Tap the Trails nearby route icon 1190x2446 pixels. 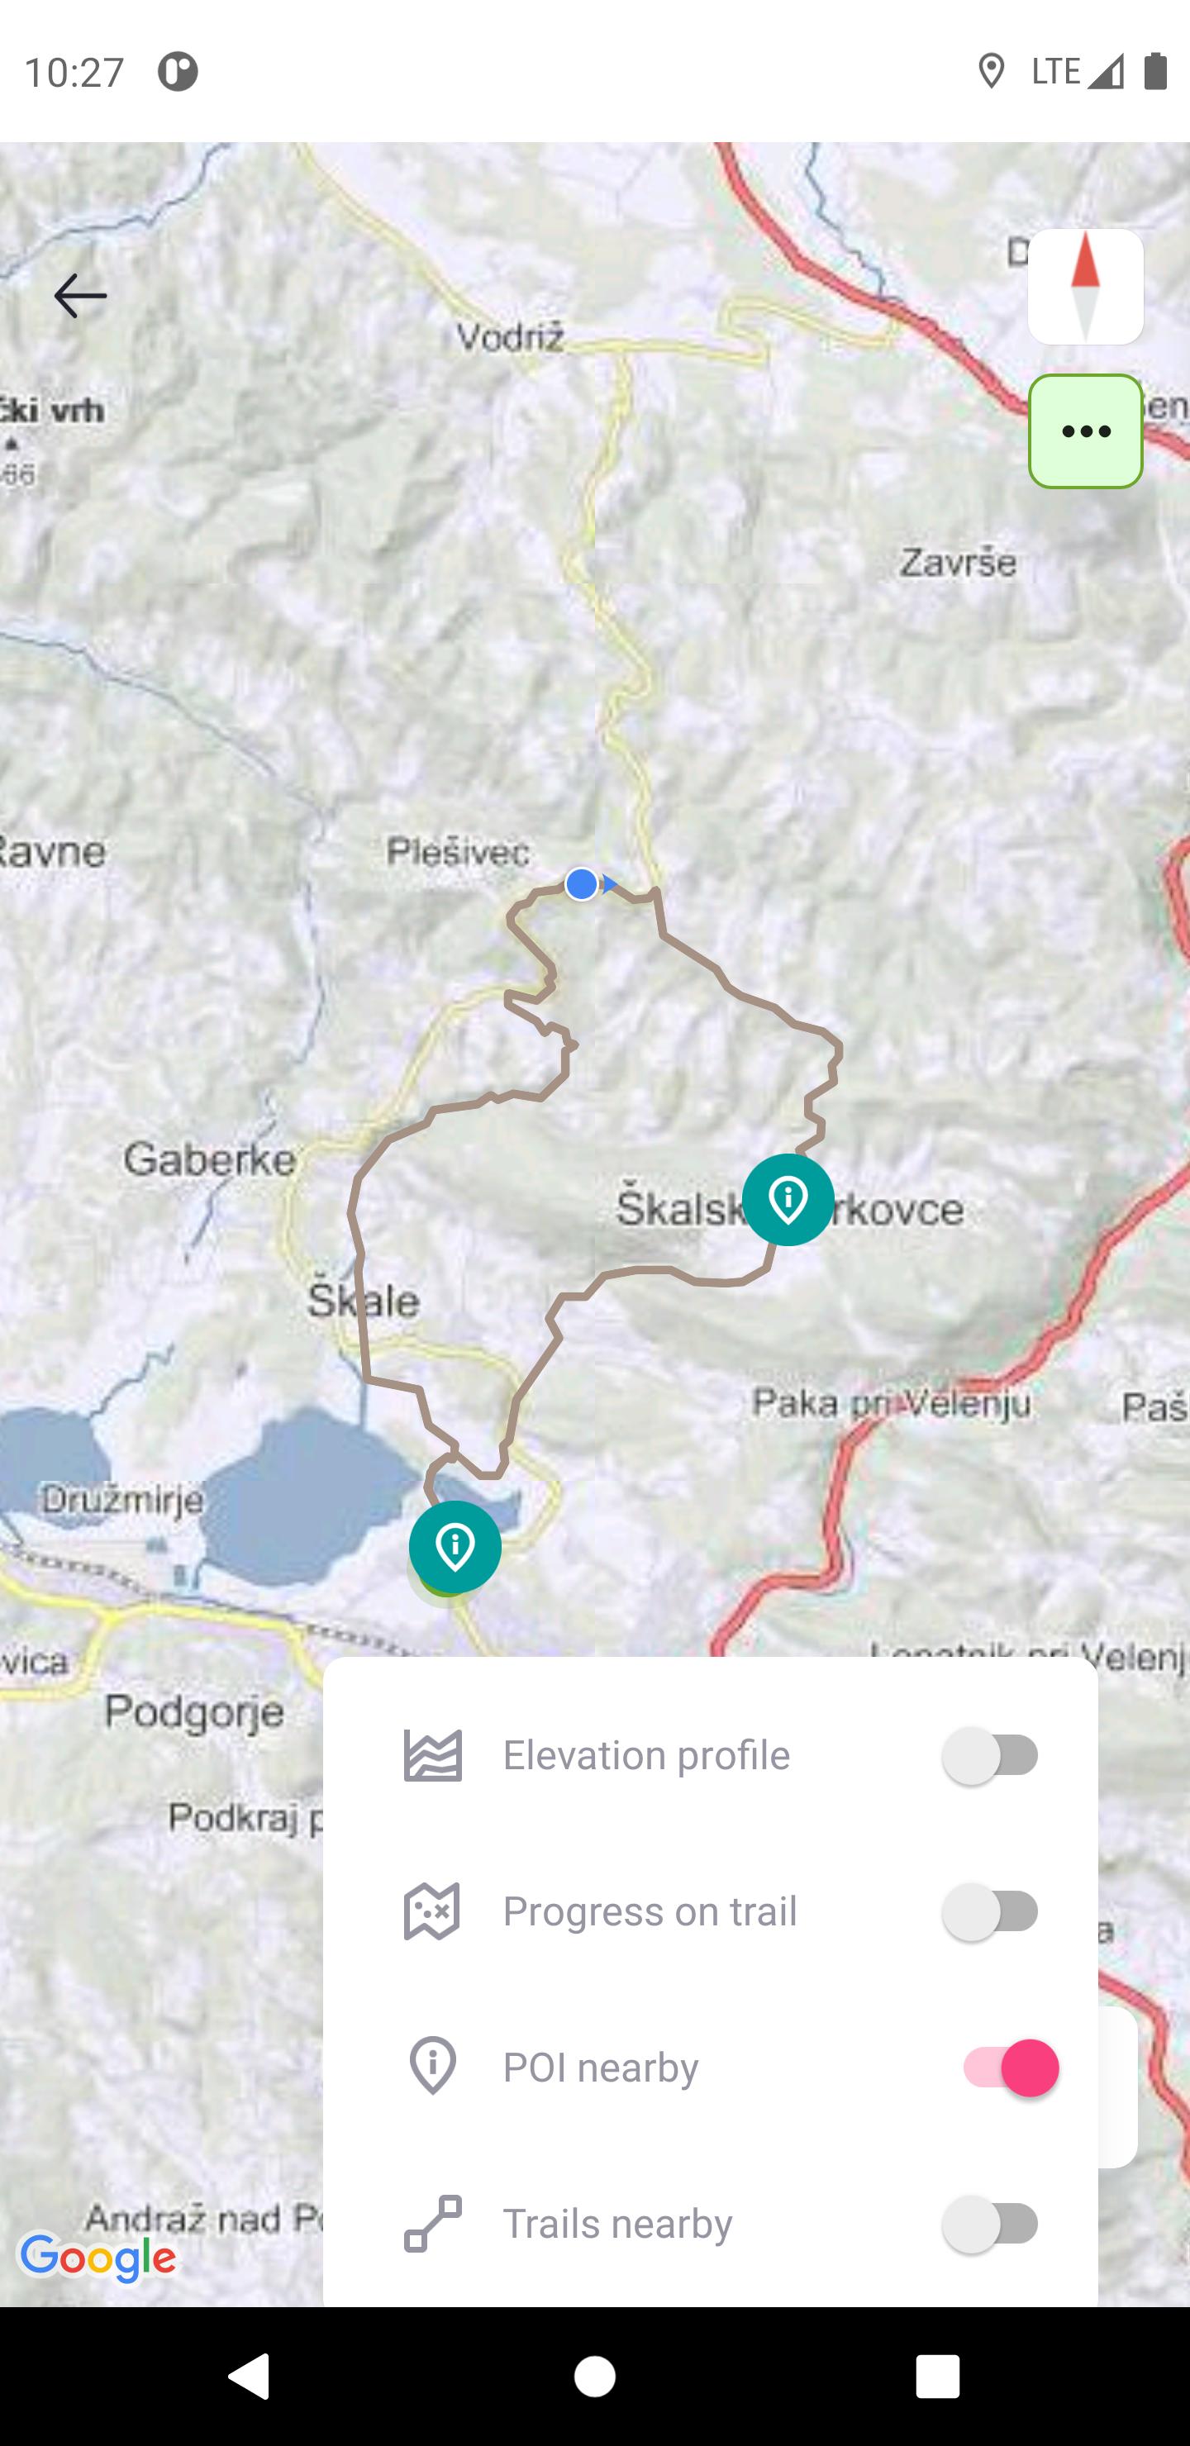[433, 2223]
